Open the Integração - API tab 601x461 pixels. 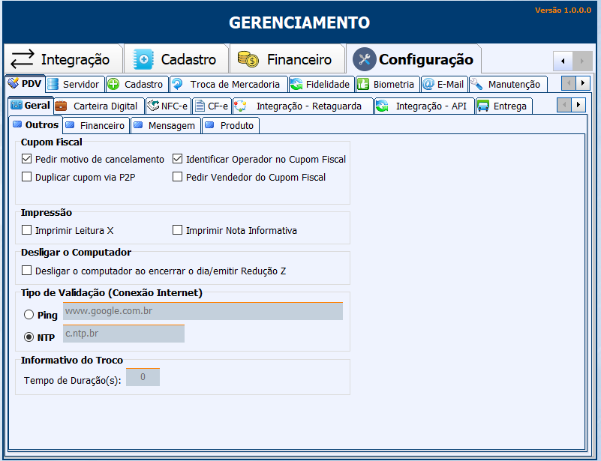(424, 106)
